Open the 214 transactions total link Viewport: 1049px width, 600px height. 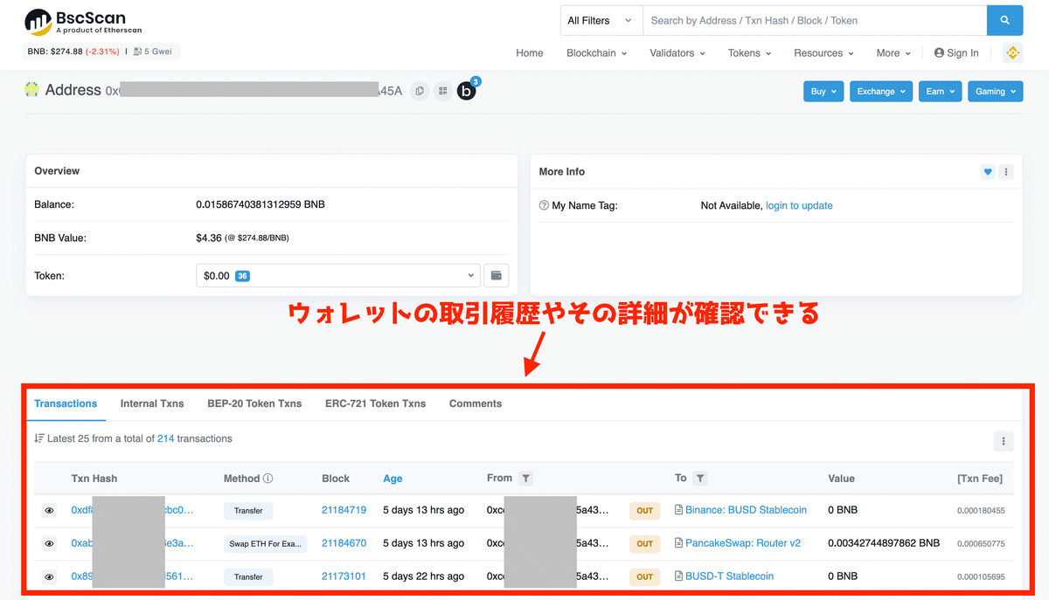[165, 438]
